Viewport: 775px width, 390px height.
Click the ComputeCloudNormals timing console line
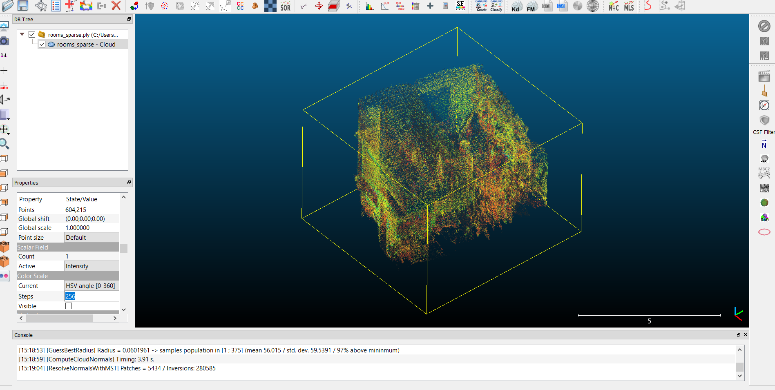tap(87, 359)
